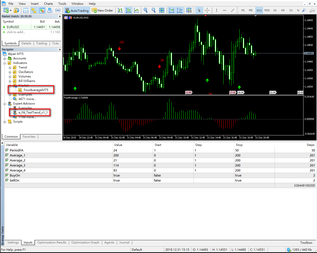Expand the Bill Williams node
The height and width of the screenshot is (253, 317).
tap(10, 81)
